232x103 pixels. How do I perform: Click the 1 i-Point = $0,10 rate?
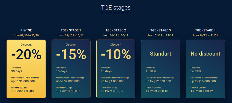point(157,91)
